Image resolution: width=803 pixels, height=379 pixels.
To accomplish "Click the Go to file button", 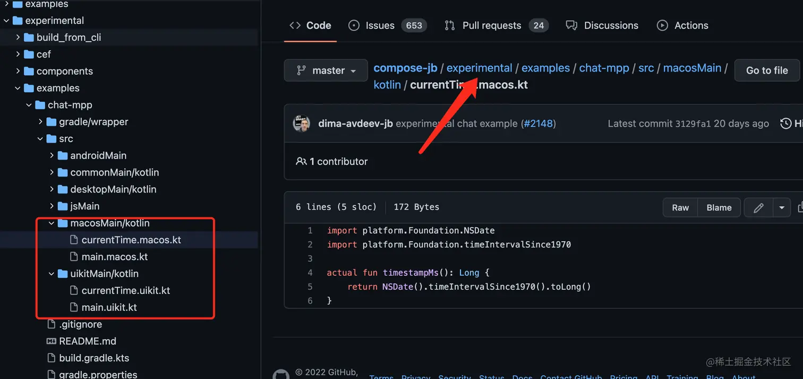I will pyautogui.click(x=767, y=70).
